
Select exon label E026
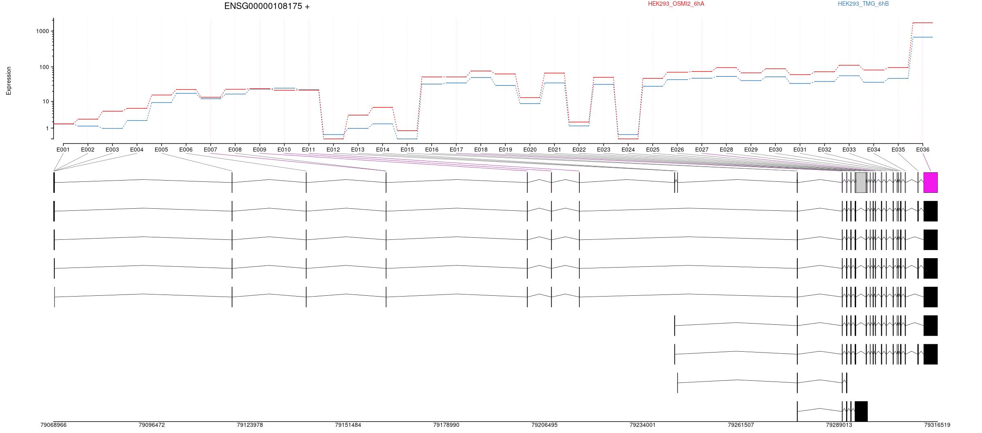click(x=677, y=150)
